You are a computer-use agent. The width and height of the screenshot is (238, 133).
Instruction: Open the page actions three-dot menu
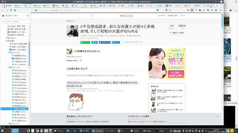click(163, 10)
